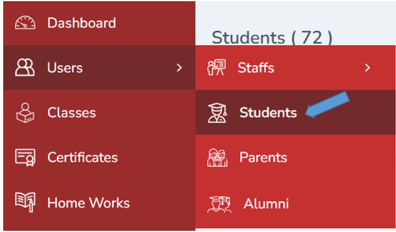Go to the Certificates menu label
Image resolution: width=396 pixels, height=232 pixels.
pos(82,157)
